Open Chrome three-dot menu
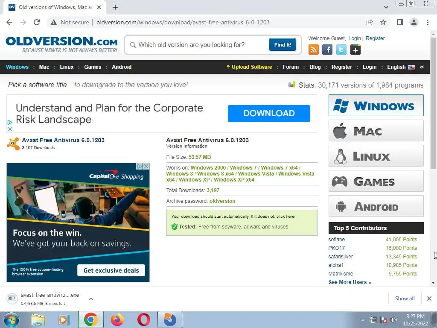Viewport: 437px width, 328px height. click(428, 22)
